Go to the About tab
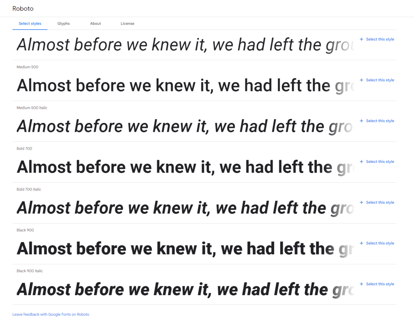 point(95,23)
